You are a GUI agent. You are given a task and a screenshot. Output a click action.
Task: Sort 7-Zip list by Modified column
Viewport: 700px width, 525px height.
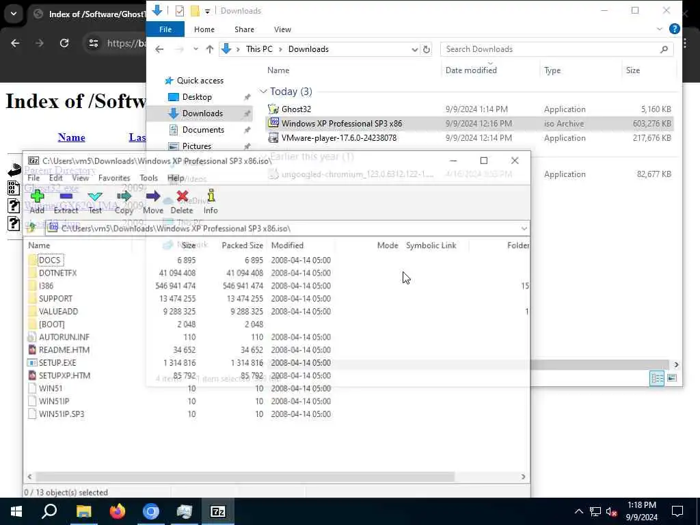[288, 245]
